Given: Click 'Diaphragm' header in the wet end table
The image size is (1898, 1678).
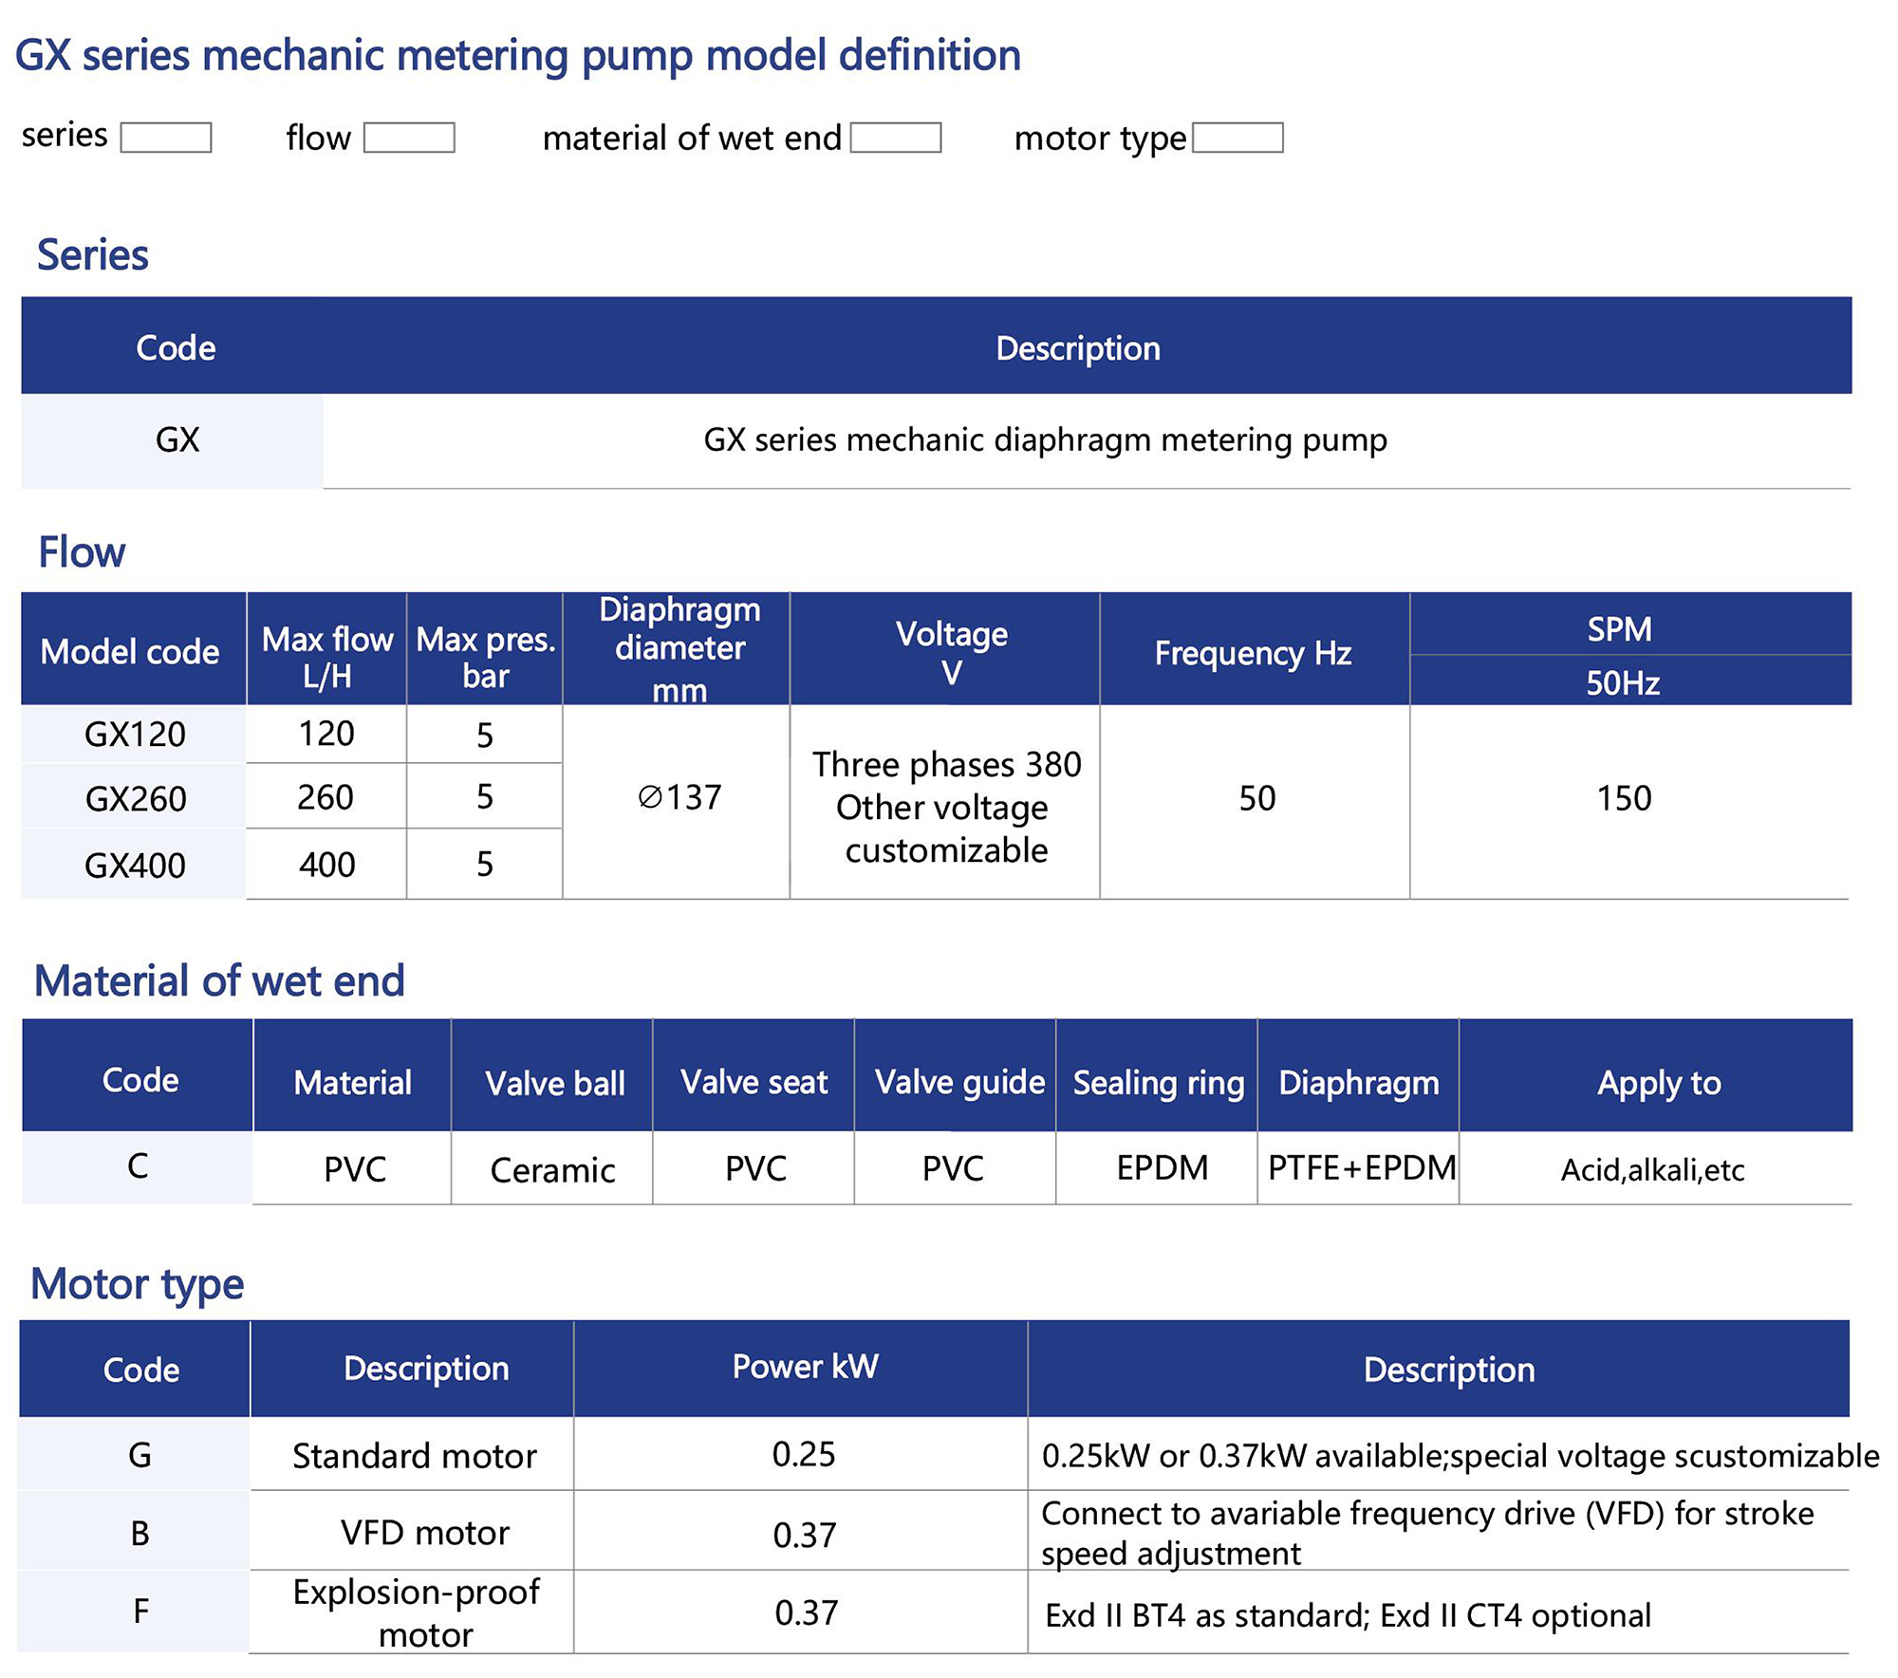Looking at the screenshot, I should click(x=1359, y=1084).
